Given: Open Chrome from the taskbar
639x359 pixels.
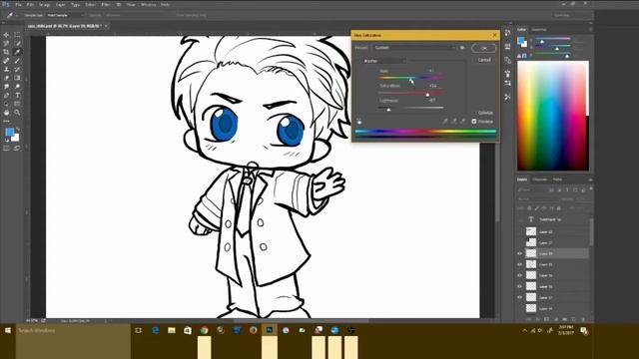Looking at the screenshot, I should click(204, 330).
